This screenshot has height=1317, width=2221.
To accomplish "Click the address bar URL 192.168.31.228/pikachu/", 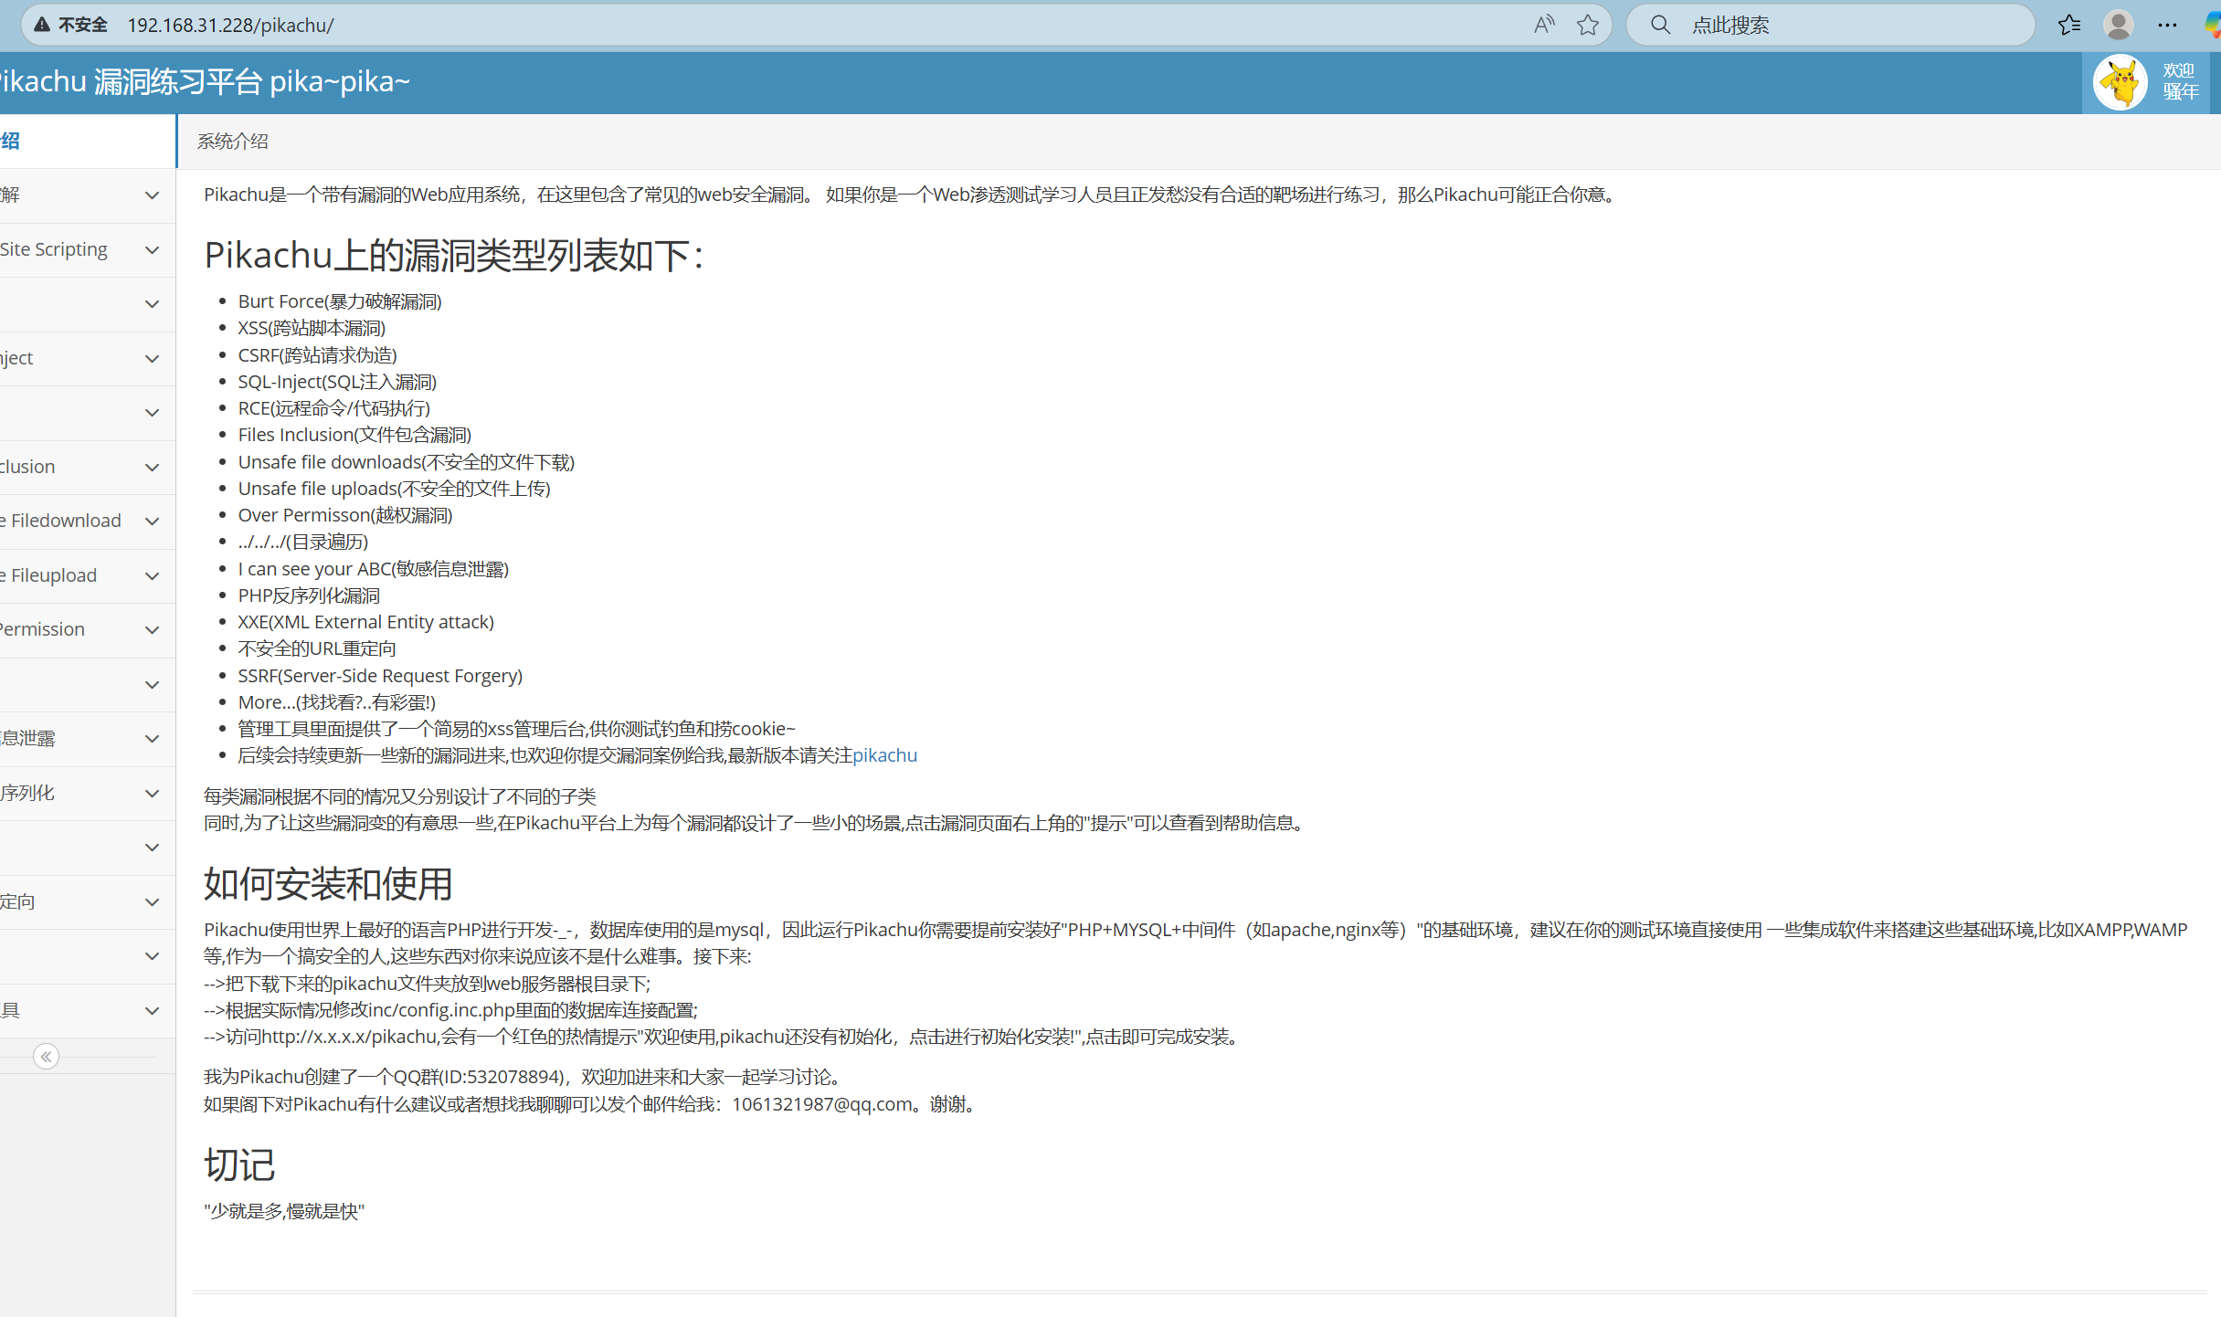I will [230, 26].
